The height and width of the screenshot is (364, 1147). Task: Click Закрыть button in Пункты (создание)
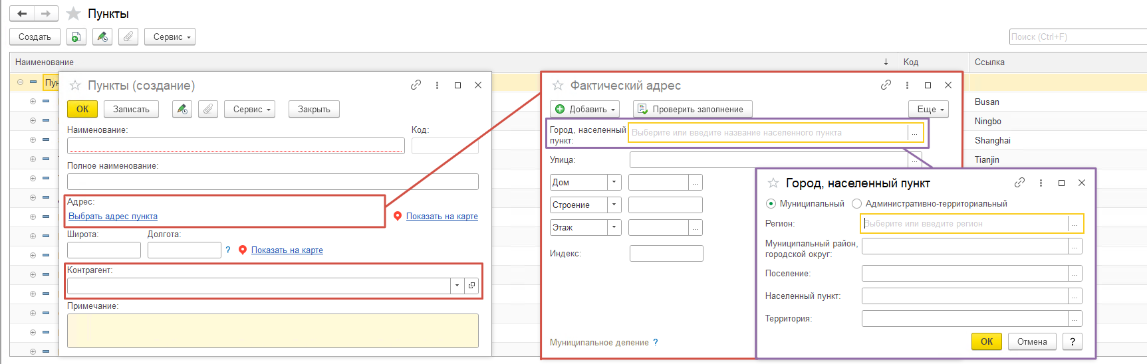(314, 109)
